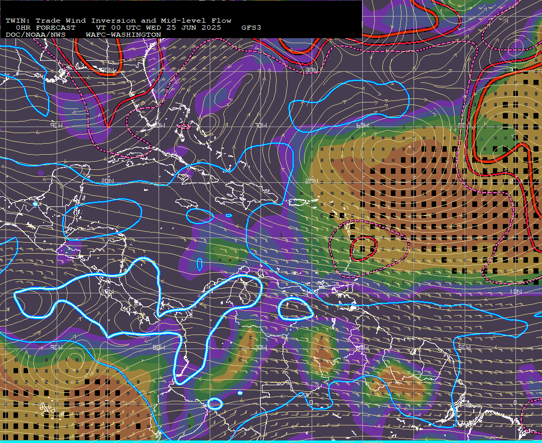Image resolution: width=542 pixels, height=443 pixels.
Task: Click the 80W label off the Ecuador coast
Action: pyautogui.click(x=158, y=347)
